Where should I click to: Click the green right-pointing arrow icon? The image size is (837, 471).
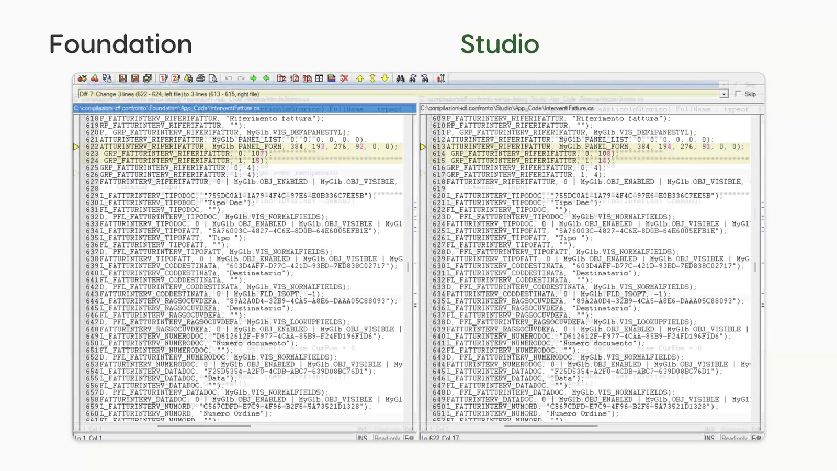[x=254, y=78]
